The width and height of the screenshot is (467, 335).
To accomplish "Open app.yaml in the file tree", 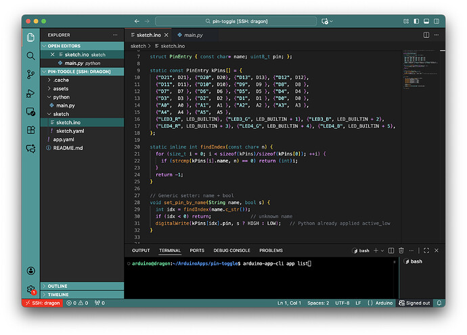I will click(x=82, y=139).
